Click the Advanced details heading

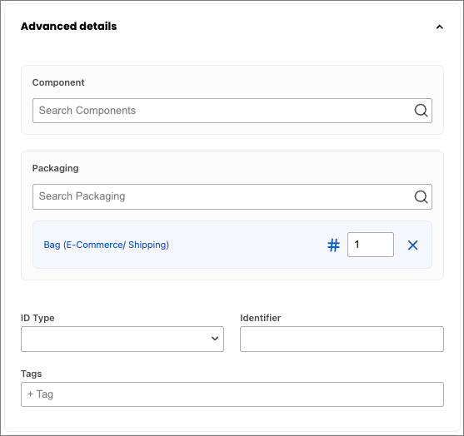click(68, 27)
